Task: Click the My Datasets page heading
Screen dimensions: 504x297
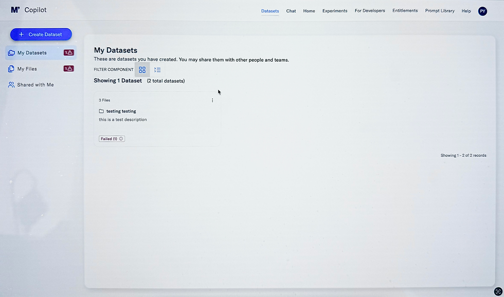Action: [x=116, y=50]
